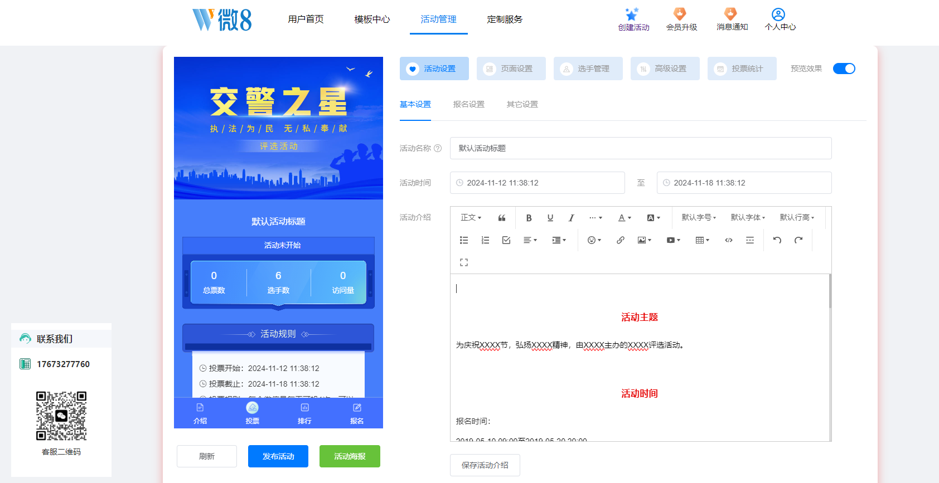This screenshot has width=939, height=483.
Task: Toggle bold formatting in the editor
Action: click(529, 218)
